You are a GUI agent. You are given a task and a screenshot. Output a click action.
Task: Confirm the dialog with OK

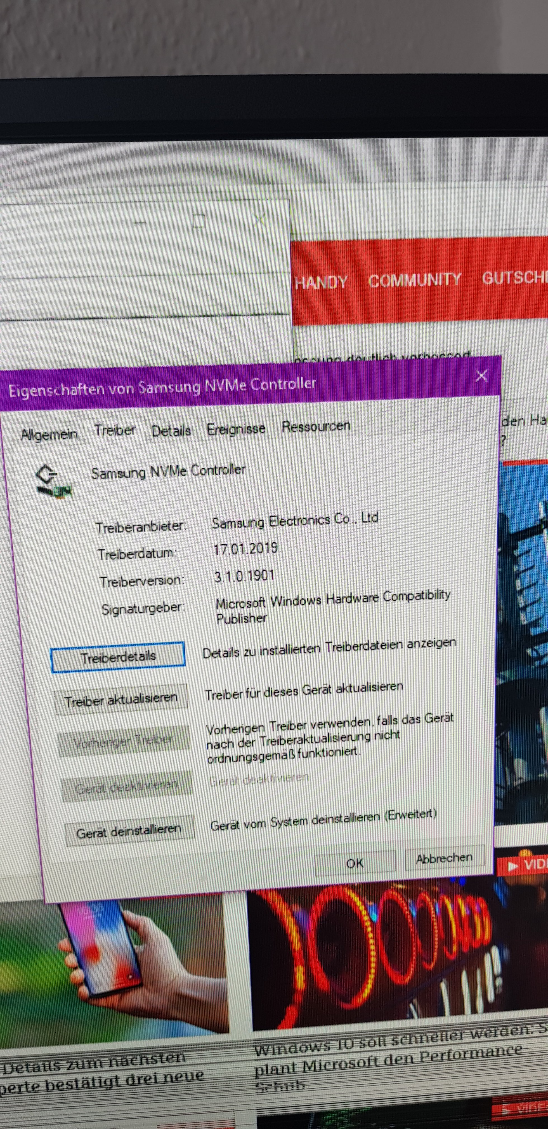pos(355,863)
